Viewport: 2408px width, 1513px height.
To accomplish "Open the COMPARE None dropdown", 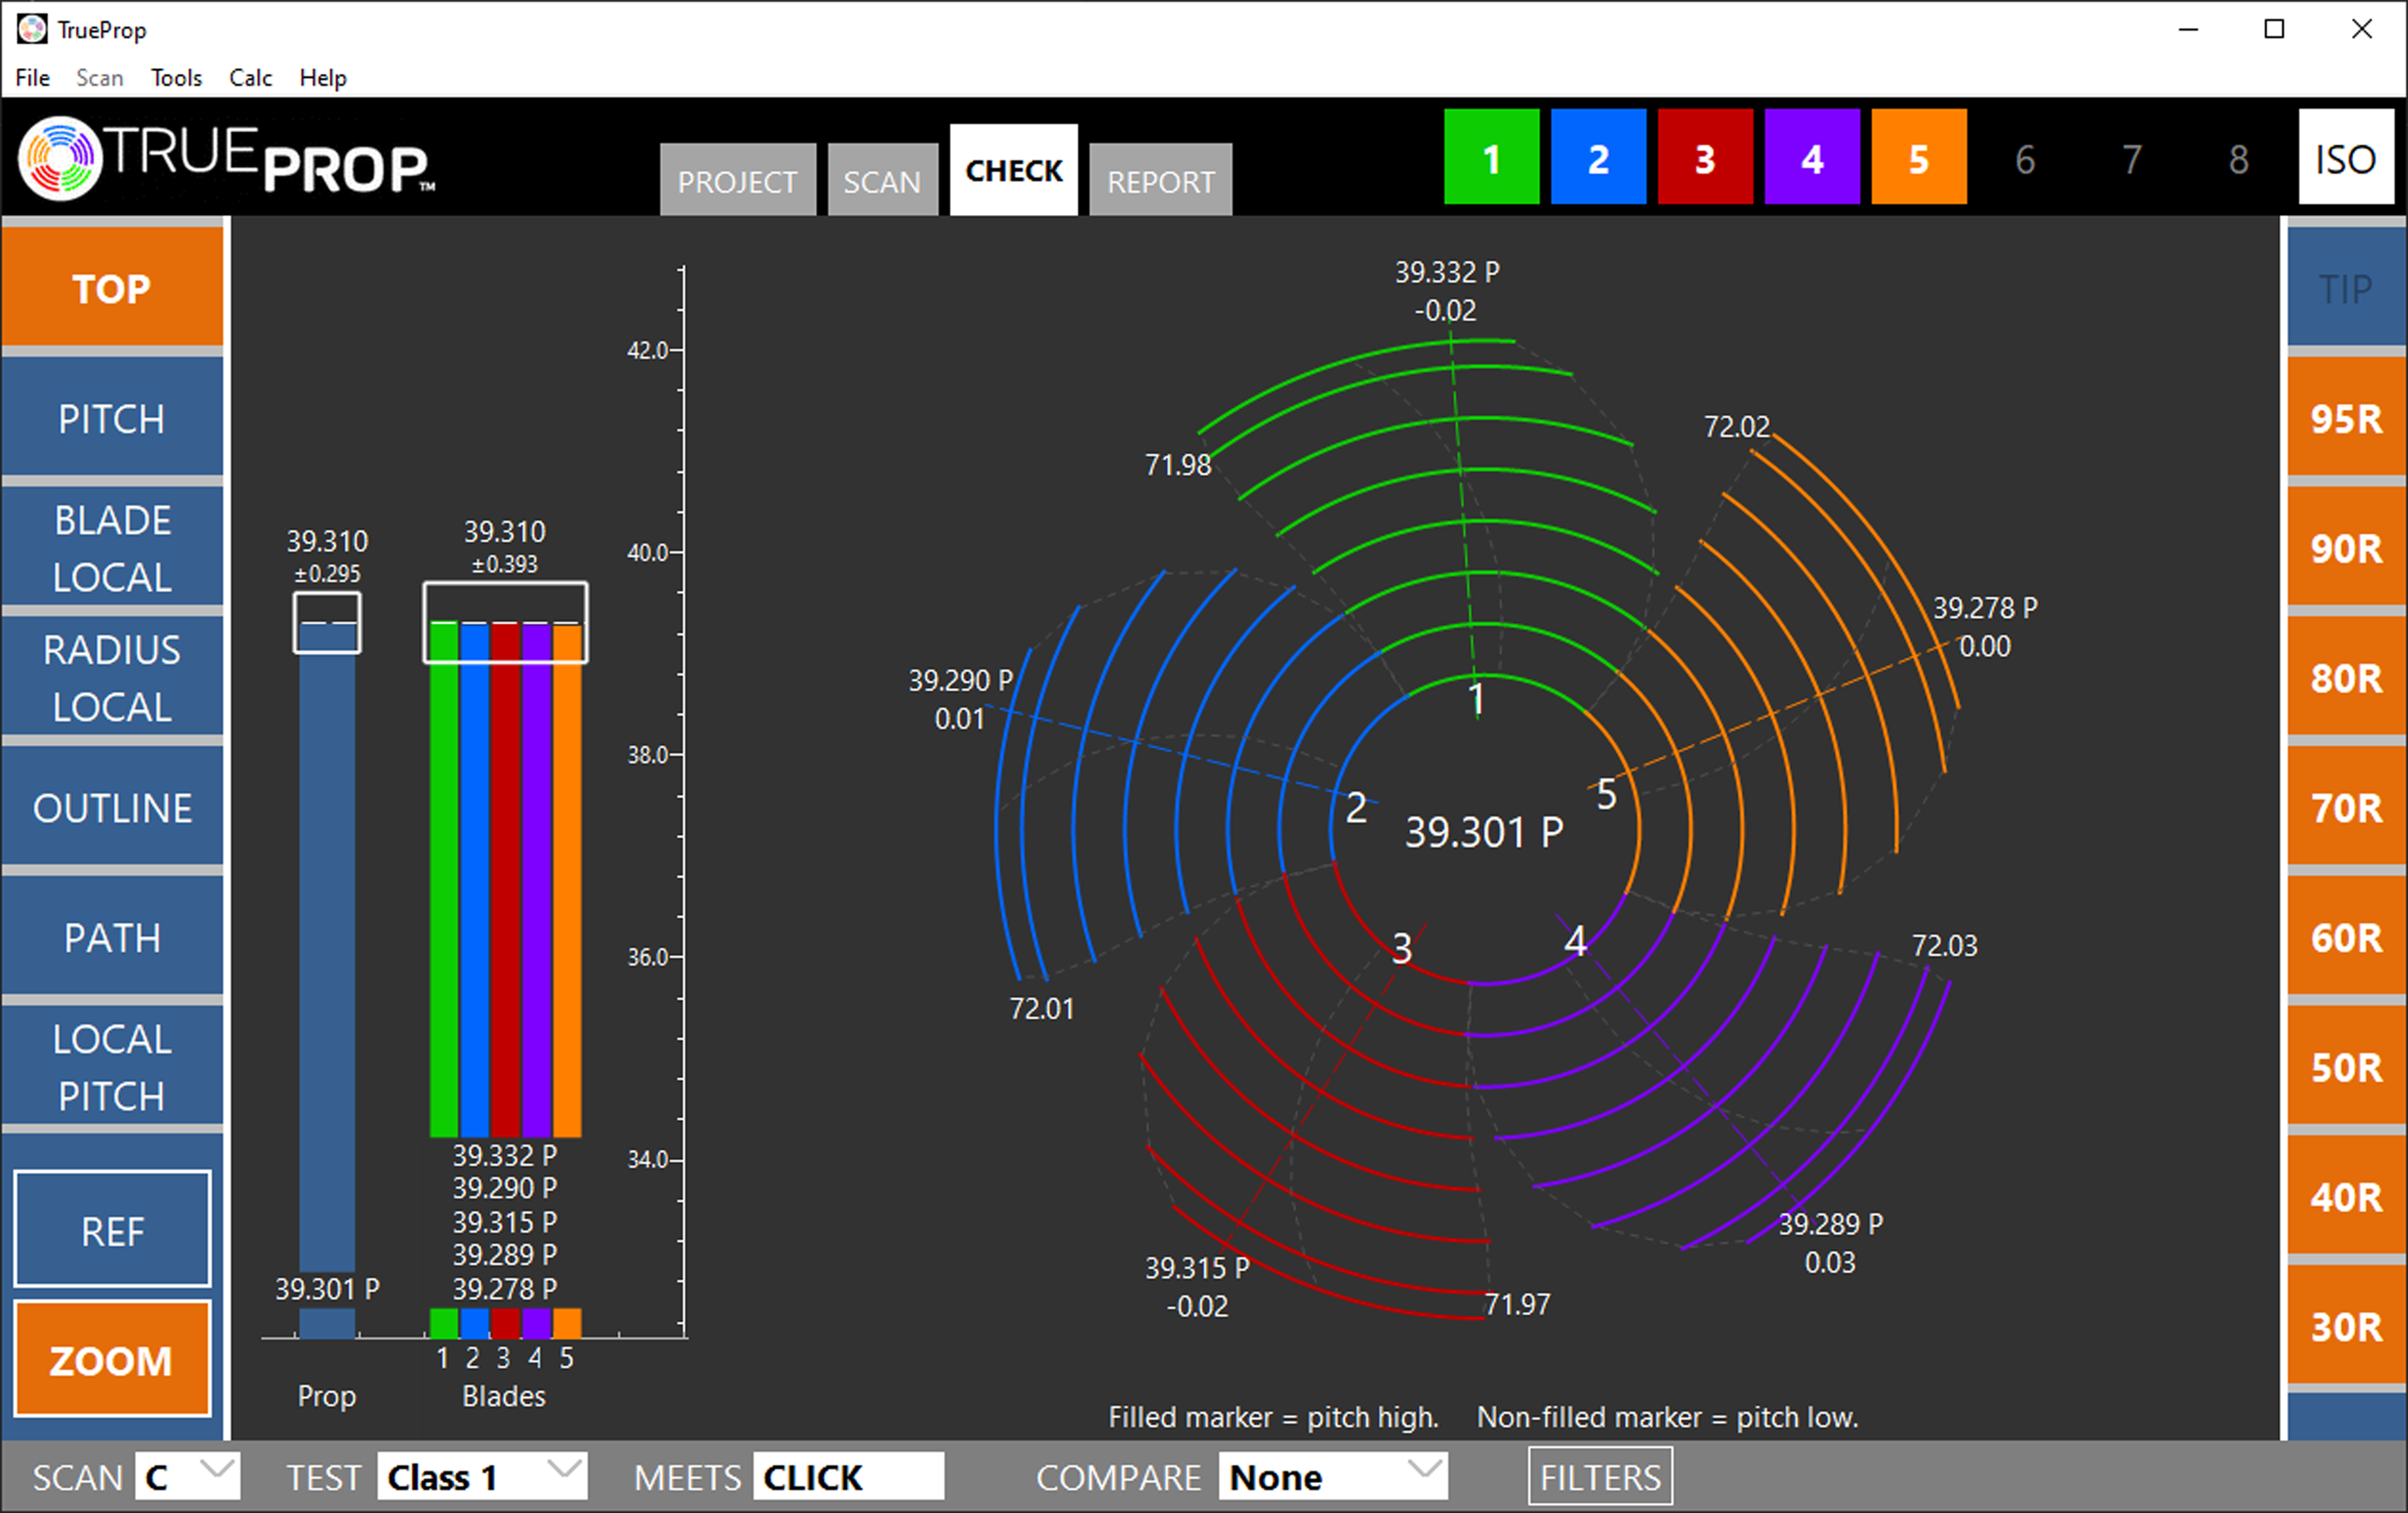I will pos(1332,1476).
